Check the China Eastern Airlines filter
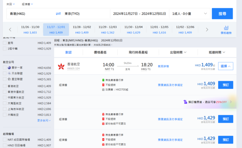This screenshot has width=242, height=148. click(x=4, y=98)
